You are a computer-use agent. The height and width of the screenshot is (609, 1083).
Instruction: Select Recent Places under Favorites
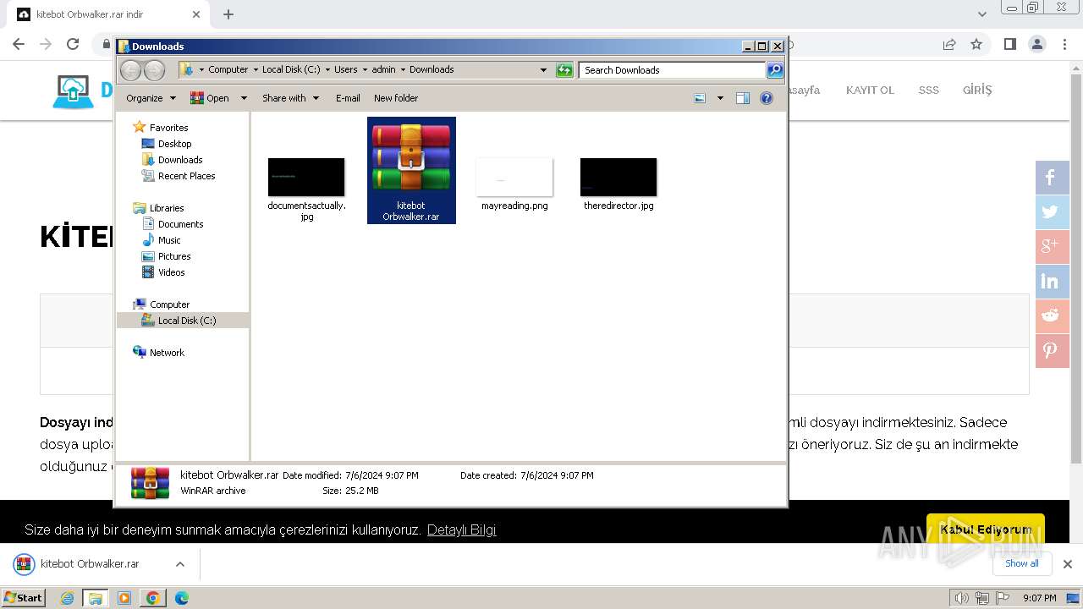[x=186, y=176]
